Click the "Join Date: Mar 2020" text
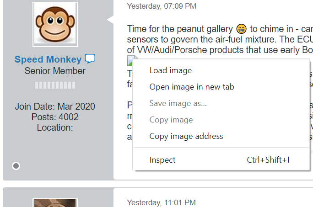Screen dimensions: 313x207 pos(55,107)
